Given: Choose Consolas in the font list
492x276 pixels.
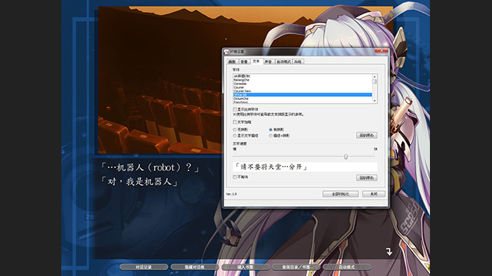Looking at the screenshot, I should coord(303,84).
